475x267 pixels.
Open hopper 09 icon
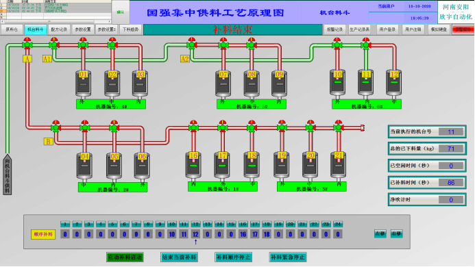(279, 84)
